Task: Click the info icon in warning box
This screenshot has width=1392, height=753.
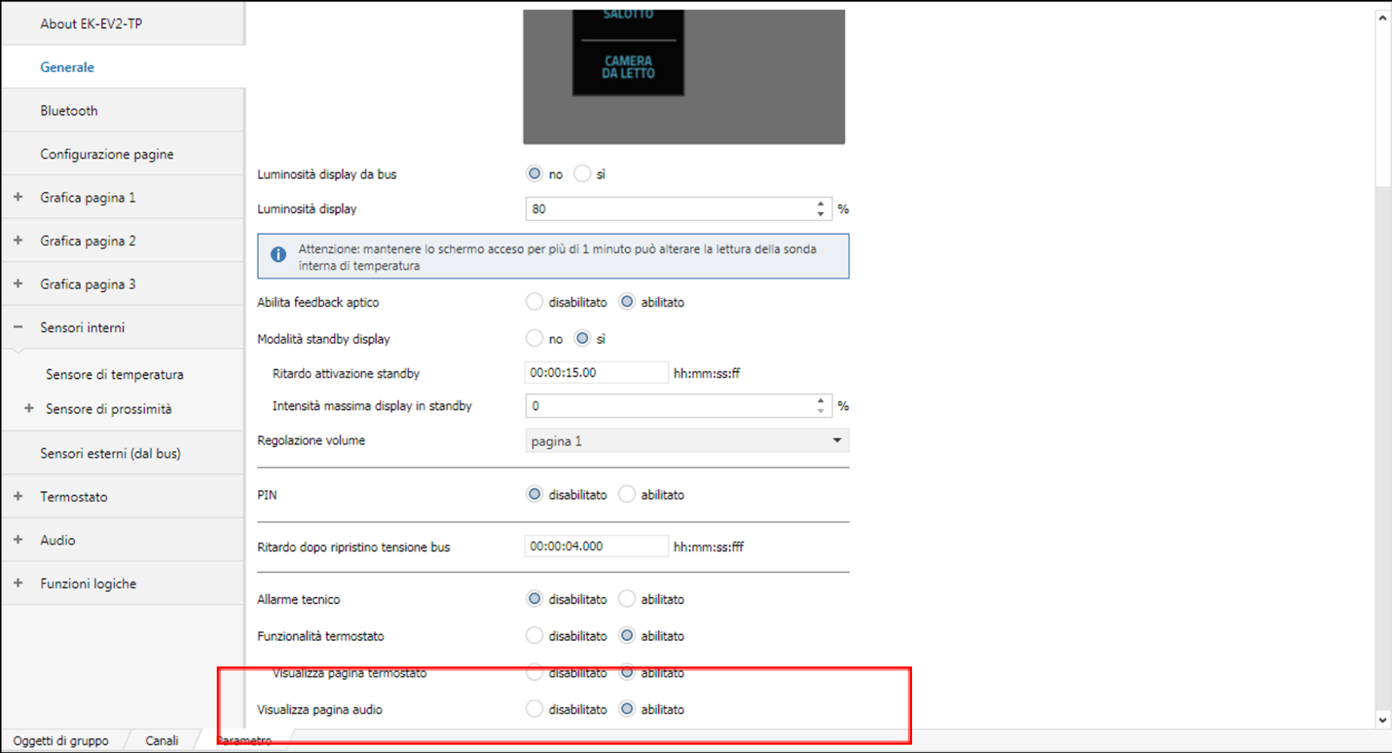Action: pos(278,255)
